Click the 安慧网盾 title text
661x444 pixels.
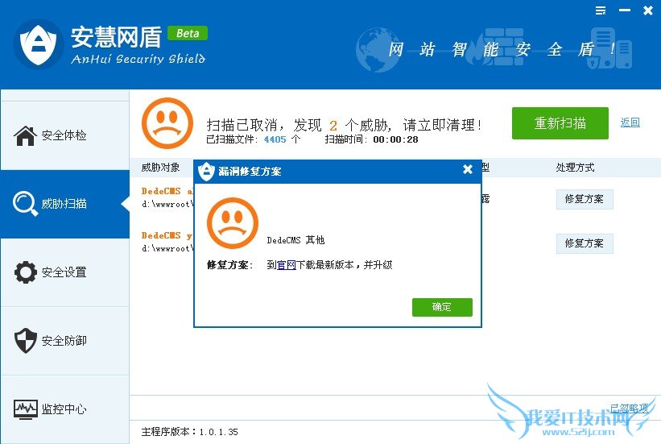[117, 37]
